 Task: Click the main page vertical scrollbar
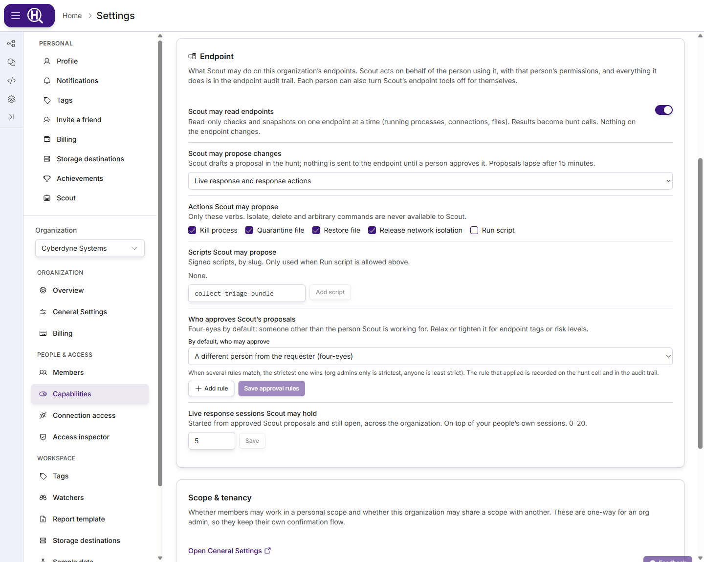(x=700, y=303)
